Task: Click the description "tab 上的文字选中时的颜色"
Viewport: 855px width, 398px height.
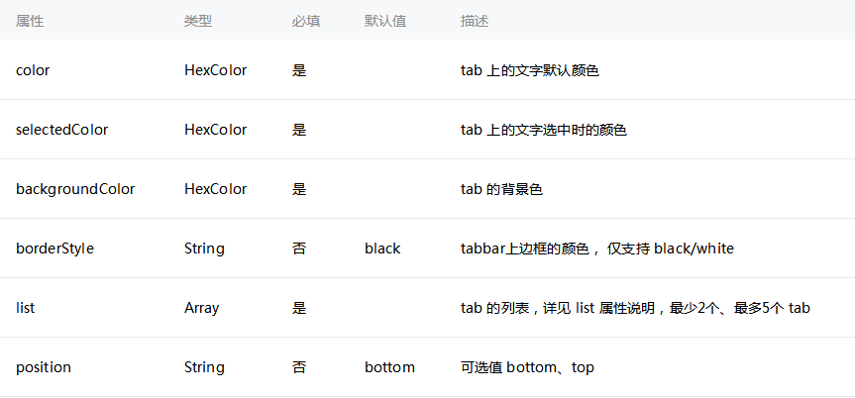Action: point(544,130)
